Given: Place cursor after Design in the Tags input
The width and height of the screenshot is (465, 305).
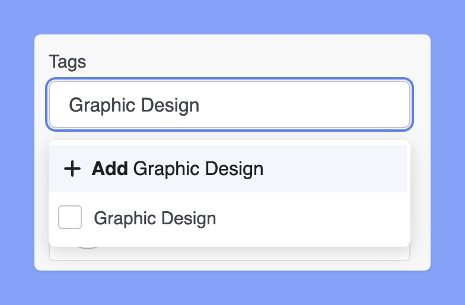Looking at the screenshot, I should coord(200,106).
